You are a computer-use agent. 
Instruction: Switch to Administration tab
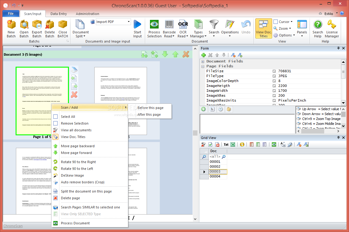pyautogui.click(x=88, y=14)
